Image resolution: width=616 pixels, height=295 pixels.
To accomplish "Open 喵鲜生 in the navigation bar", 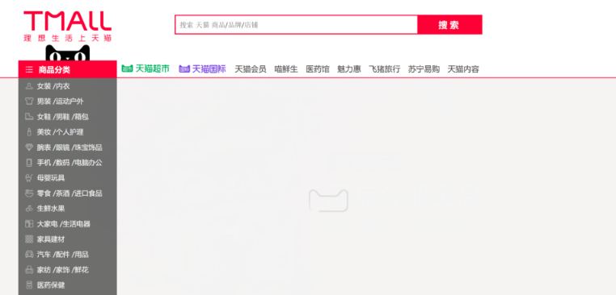I will [286, 69].
